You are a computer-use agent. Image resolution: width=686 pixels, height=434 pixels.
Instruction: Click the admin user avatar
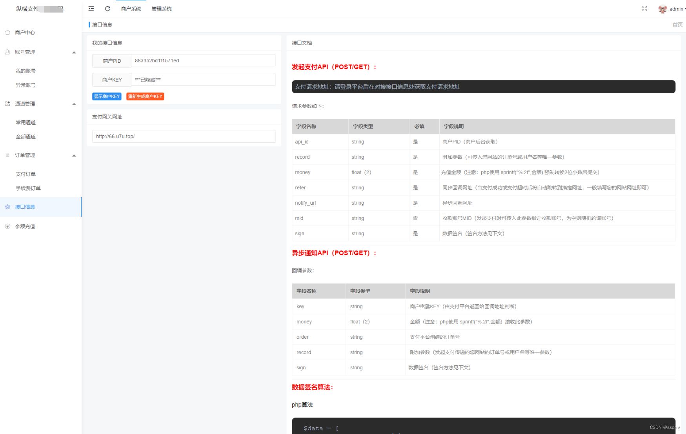[662, 9]
